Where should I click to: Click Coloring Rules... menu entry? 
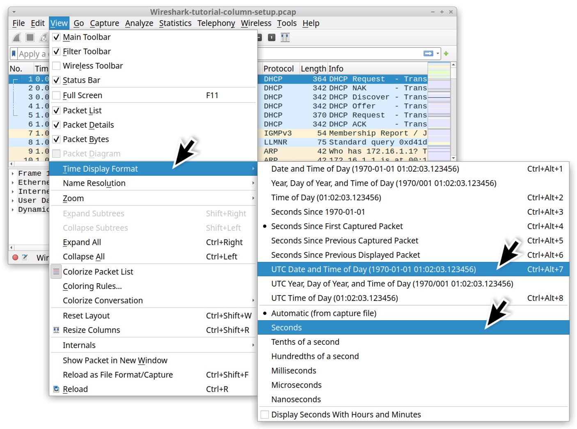[153, 286]
